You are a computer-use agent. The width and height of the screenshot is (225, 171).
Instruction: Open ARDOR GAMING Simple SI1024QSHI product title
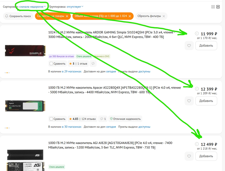tap(112, 34)
